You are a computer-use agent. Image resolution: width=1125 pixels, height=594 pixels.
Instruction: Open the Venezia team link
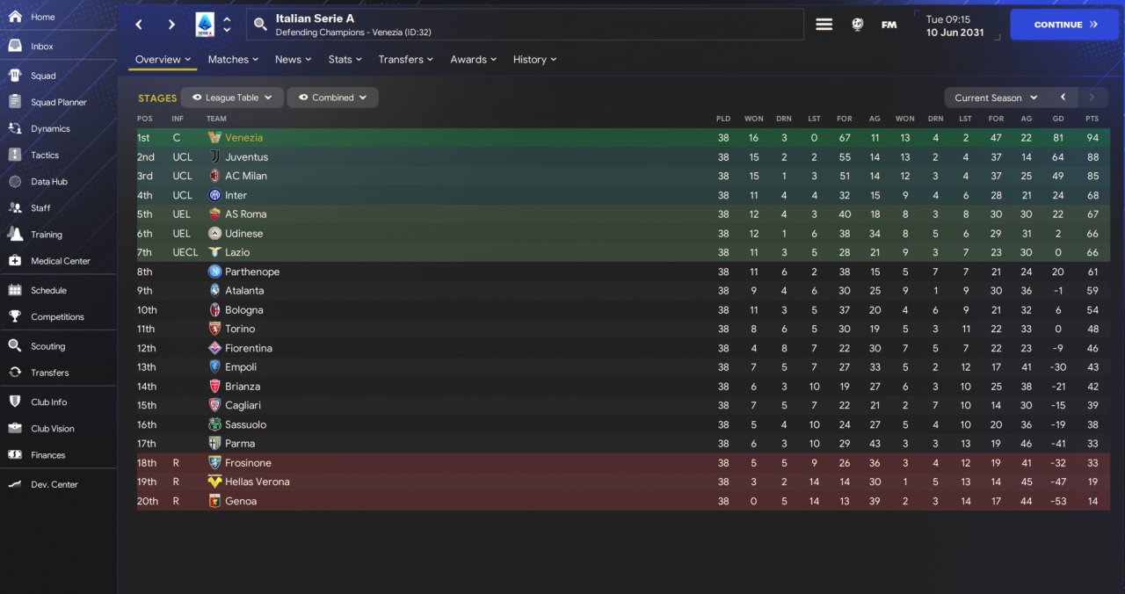243,138
